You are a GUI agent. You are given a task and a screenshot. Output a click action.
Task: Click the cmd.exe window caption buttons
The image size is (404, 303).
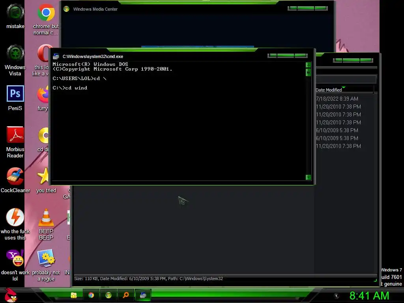click(x=288, y=55)
